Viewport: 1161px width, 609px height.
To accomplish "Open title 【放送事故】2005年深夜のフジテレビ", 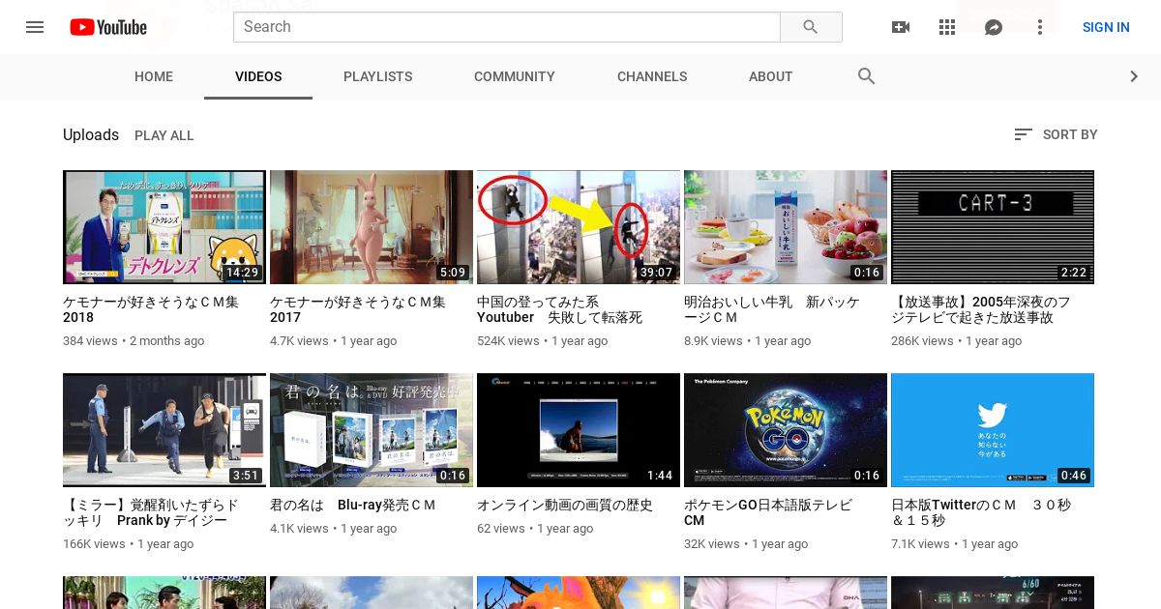I will (980, 309).
